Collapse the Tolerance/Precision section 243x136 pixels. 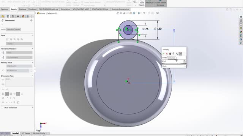pyautogui.click(x=32, y=49)
